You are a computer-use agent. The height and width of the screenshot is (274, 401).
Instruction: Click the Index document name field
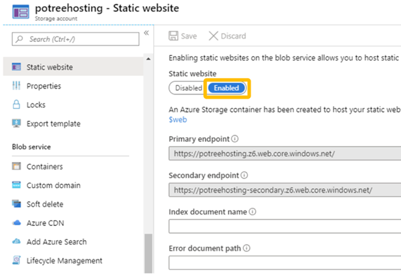pos(284,227)
